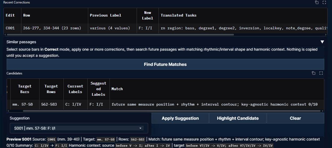
Task: Click the Target Bars column header
Action: 25,89
